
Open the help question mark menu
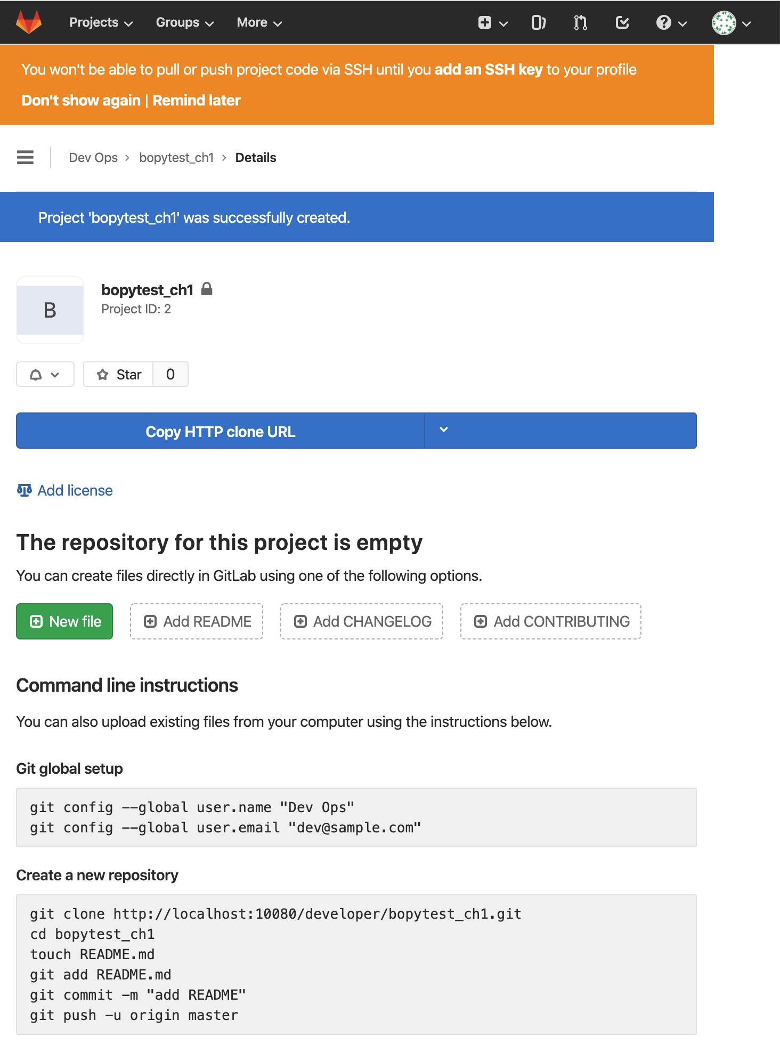(x=671, y=22)
